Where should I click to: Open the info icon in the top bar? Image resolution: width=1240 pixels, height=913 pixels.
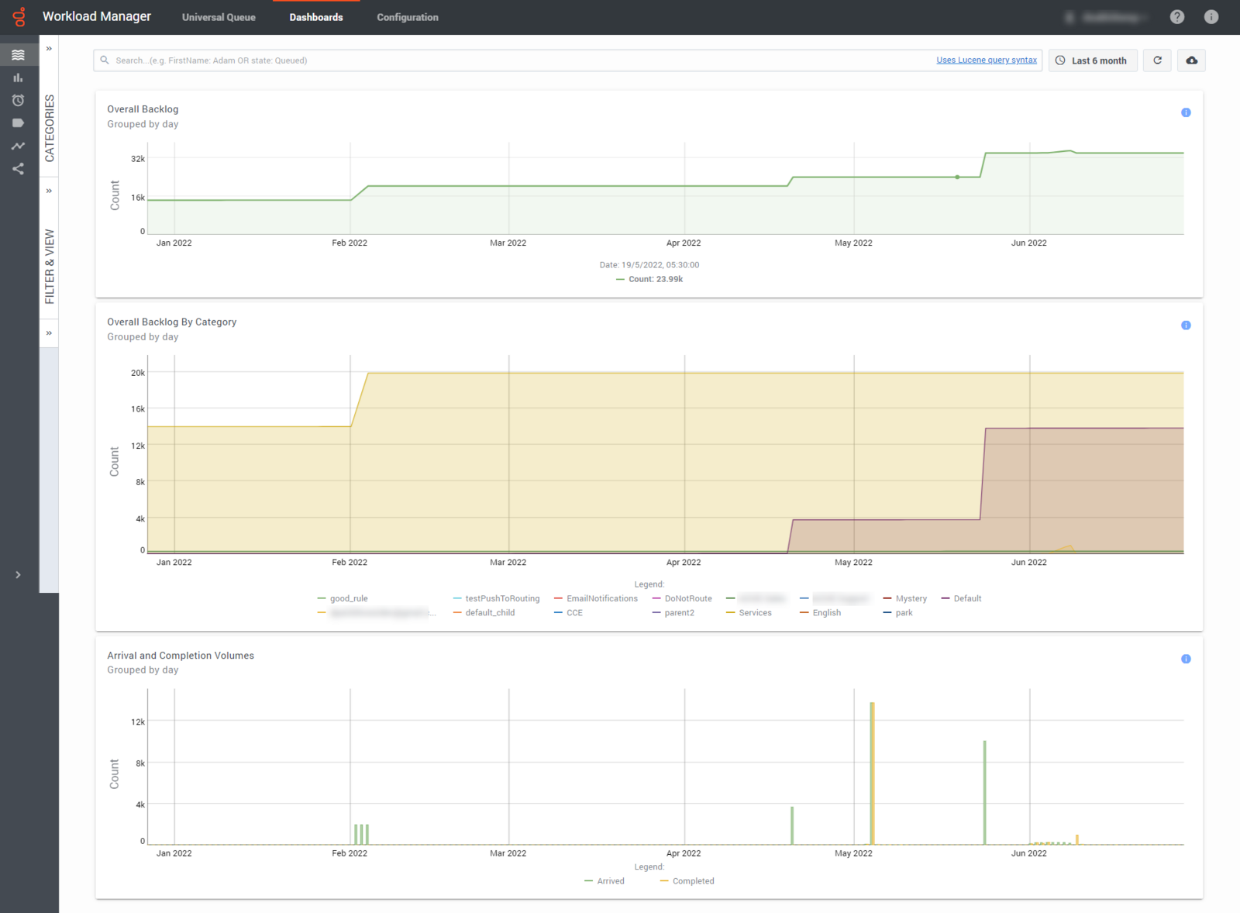pos(1211,17)
